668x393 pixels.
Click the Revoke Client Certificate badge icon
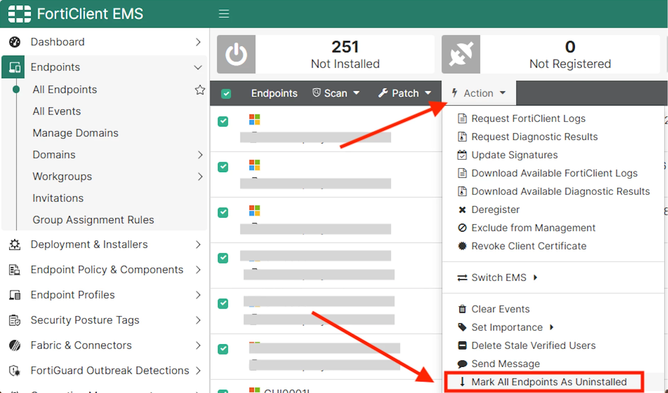(x=462, y=246)
